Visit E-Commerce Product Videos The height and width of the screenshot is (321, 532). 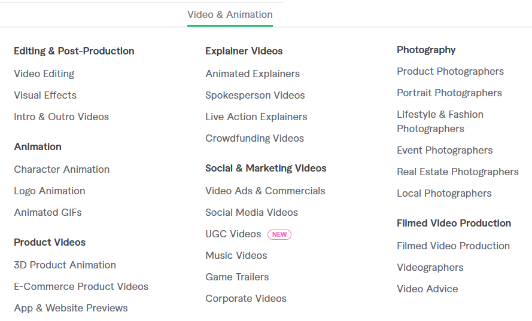tap(81, 286)
